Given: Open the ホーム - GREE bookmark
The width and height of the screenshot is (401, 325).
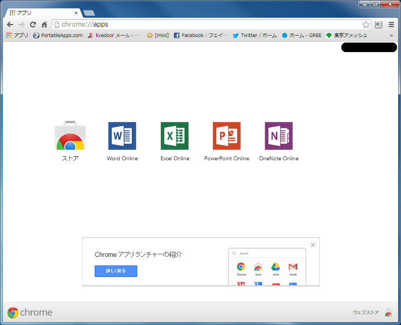Looking at the screenshot, I should [302, 35].
